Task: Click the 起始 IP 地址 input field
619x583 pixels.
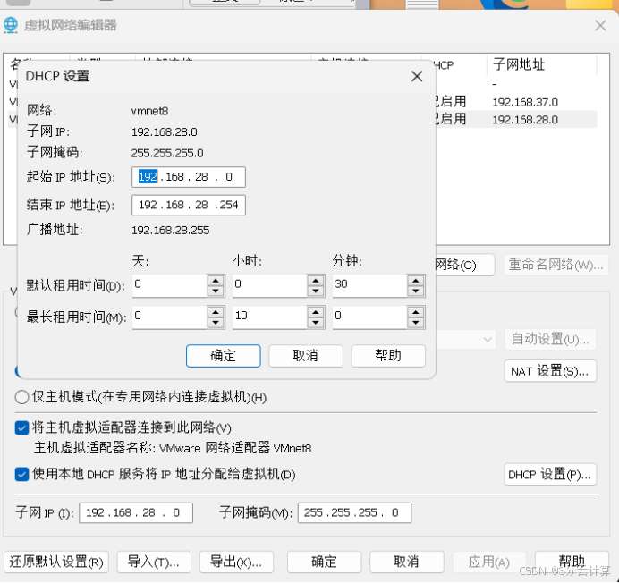Action: pyautogui.click(x=188, y=177)
